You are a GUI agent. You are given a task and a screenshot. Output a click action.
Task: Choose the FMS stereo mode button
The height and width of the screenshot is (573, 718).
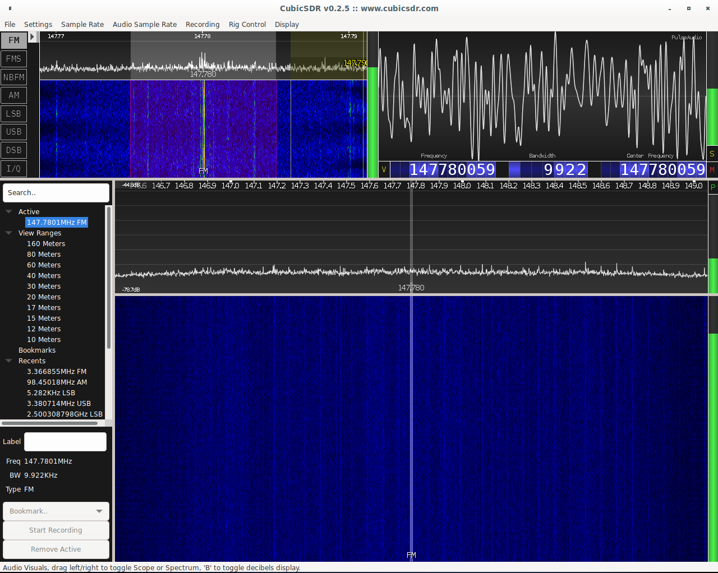click(14, 59)
